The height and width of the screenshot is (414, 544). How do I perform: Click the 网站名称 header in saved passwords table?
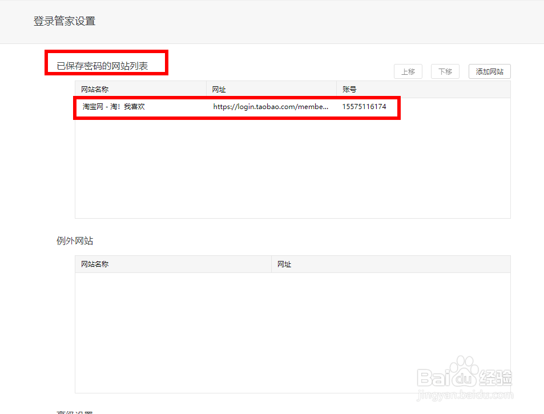click(95, 90)
